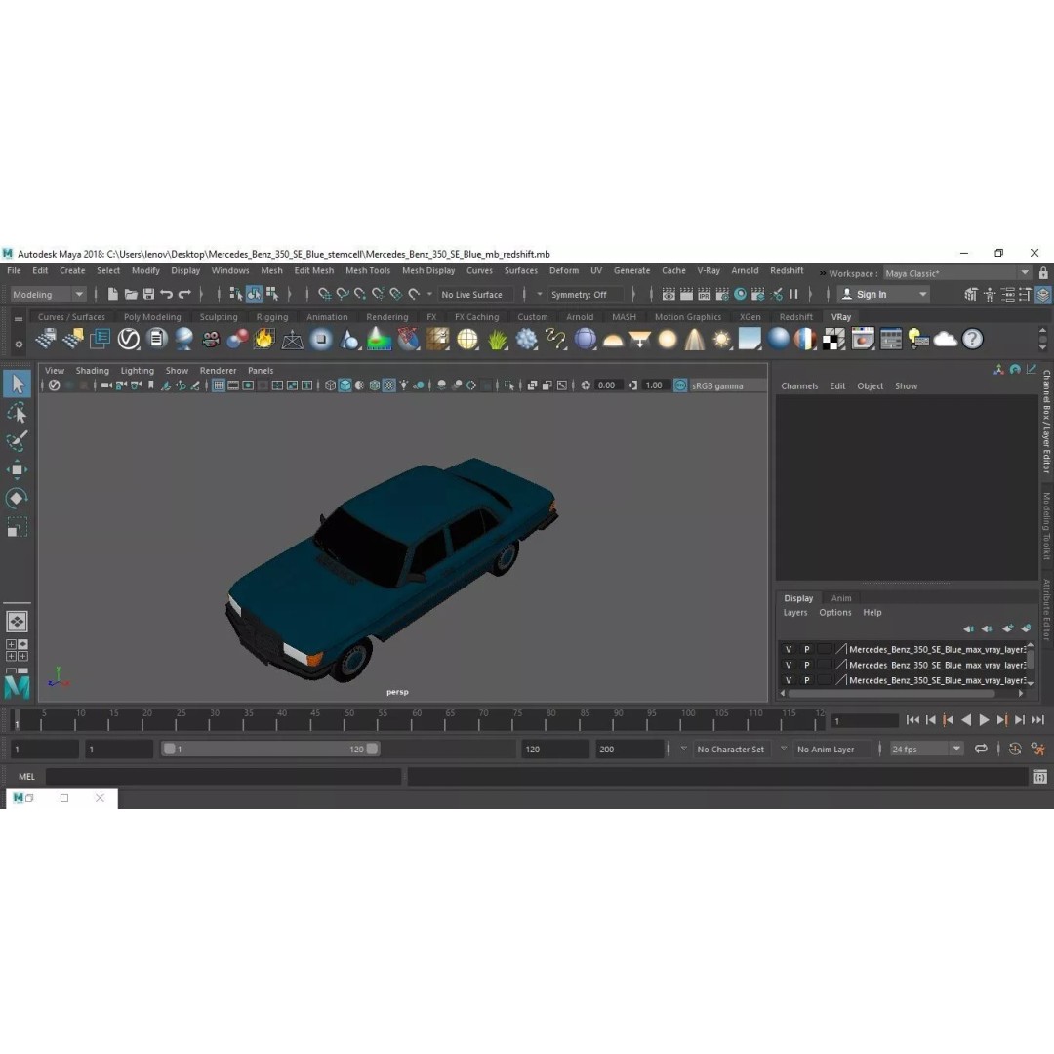Open the No Anim Layer dropdown arrow
1054x1054 pixels.
784,749
